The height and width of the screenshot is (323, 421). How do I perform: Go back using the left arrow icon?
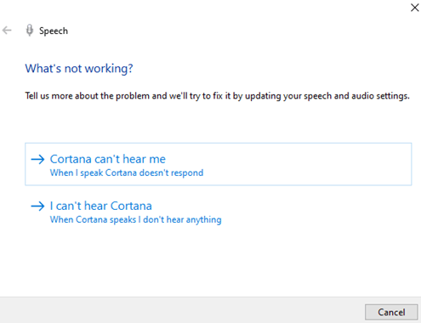(x=7, y=30)
